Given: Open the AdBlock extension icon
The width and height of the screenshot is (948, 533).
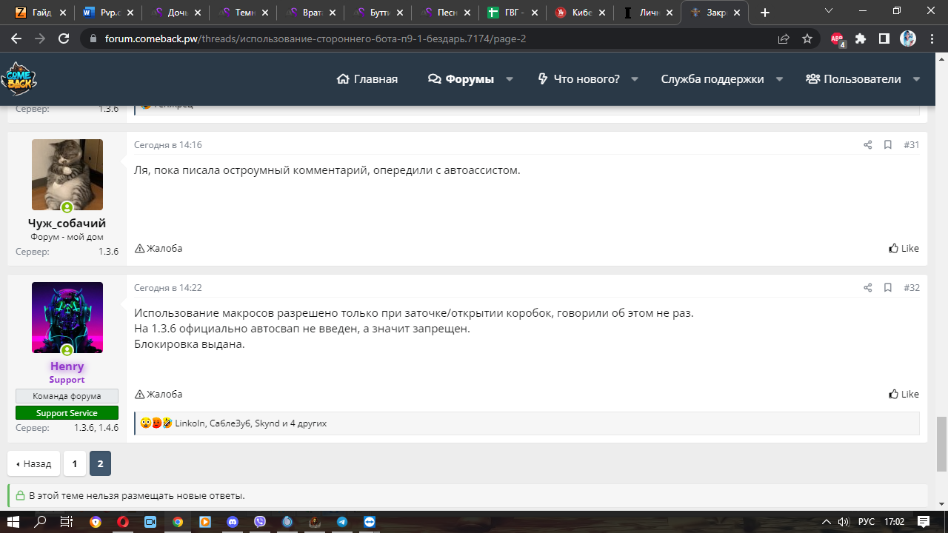Looking at the screenshot, I should (837, 38).
